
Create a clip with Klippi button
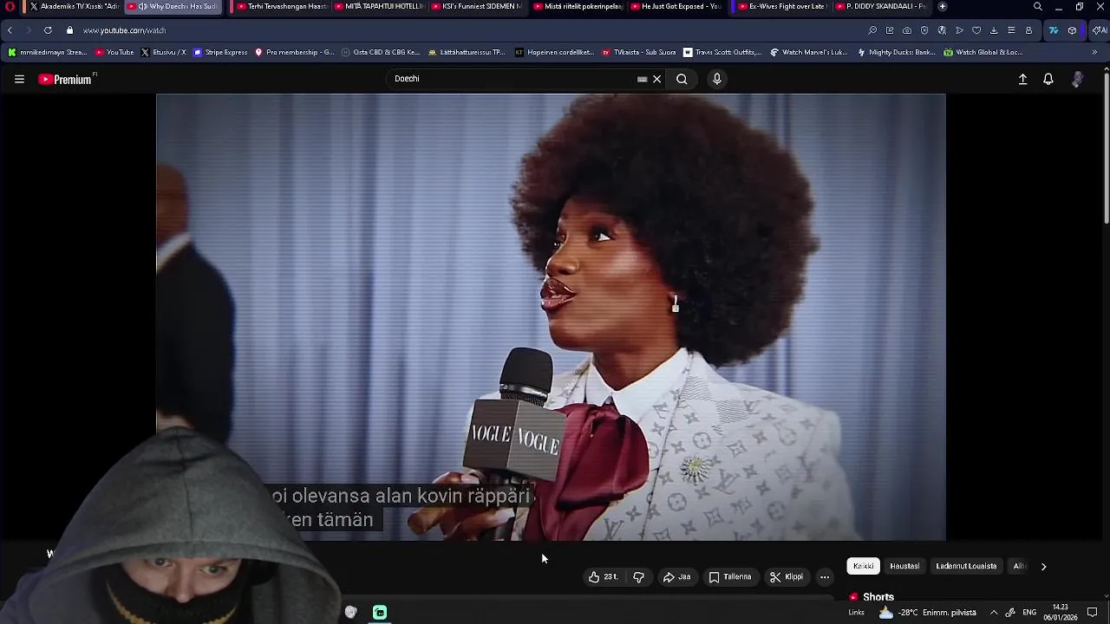pos(787,577)
